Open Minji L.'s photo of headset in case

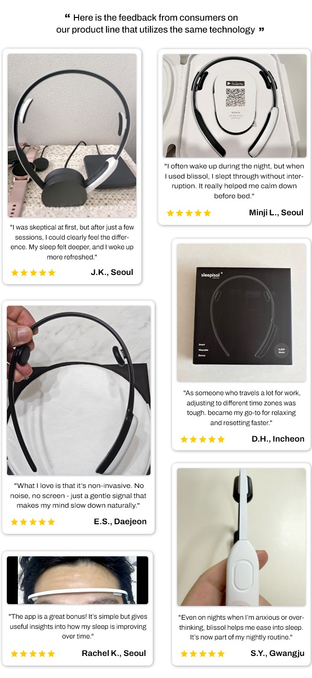234,106
